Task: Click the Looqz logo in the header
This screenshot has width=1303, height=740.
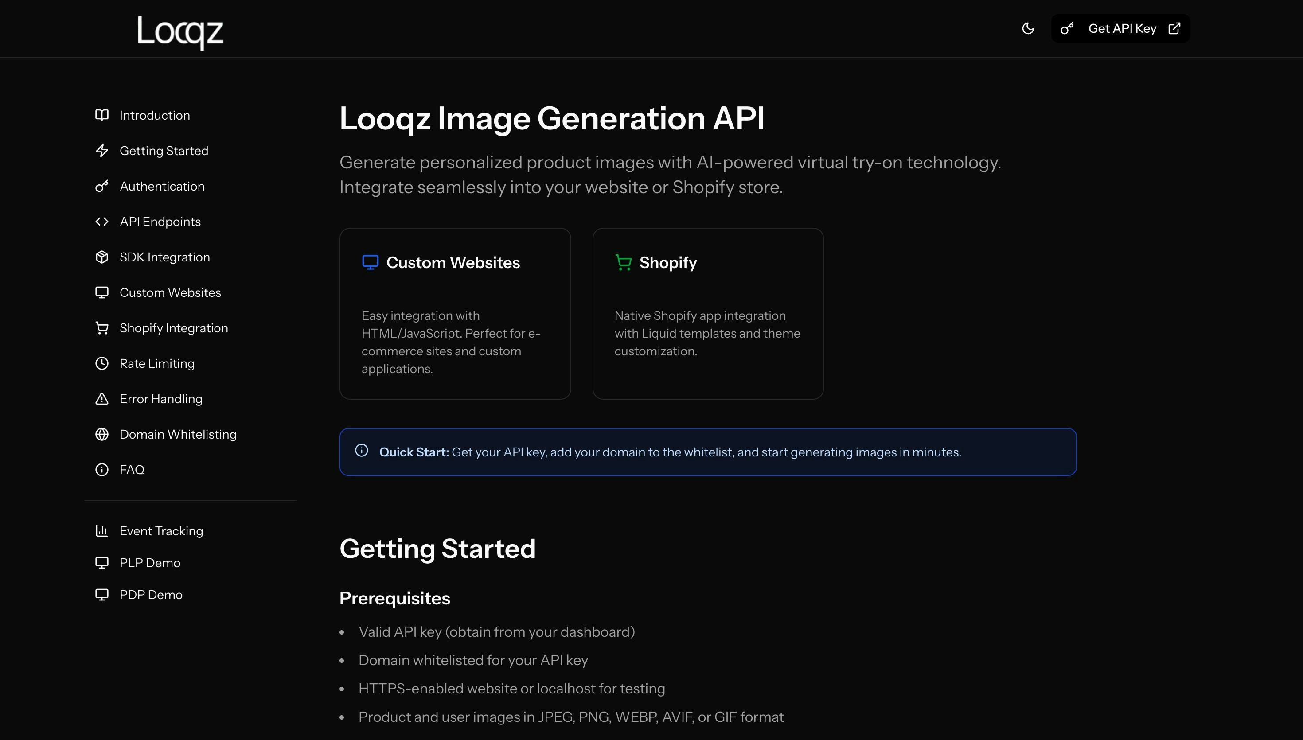Action: click(x=180, y=32)
